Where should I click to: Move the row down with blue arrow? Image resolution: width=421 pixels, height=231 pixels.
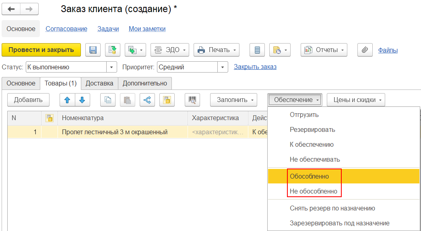tap(82, 100)
